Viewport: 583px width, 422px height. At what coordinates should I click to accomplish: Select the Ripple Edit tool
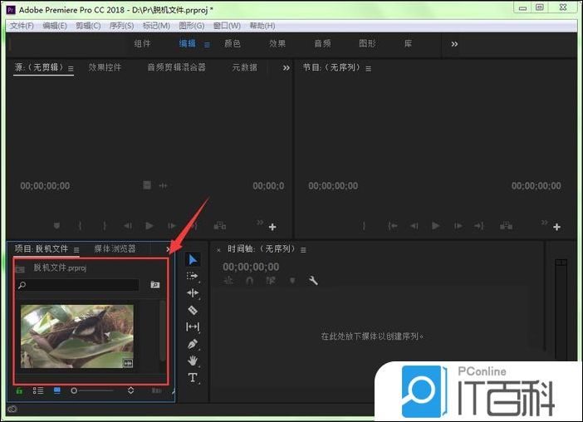(x=193, y=293)
